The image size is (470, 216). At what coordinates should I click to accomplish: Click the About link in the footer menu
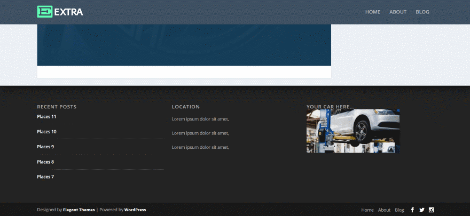tap(385, 210)
